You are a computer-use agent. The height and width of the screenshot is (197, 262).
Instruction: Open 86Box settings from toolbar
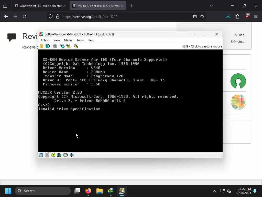[76, 46]
